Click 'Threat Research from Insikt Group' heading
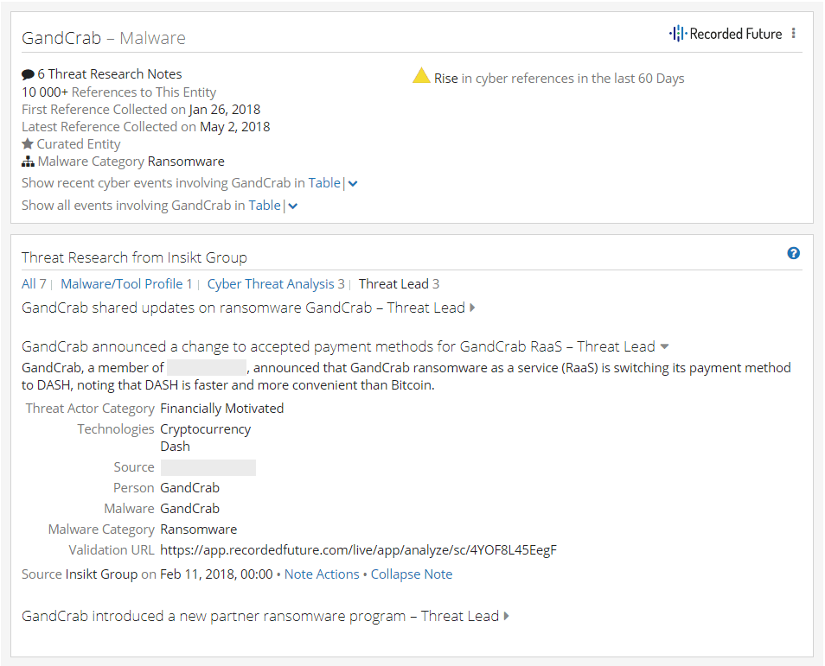825x666 pixels. [x=134, y=257]
